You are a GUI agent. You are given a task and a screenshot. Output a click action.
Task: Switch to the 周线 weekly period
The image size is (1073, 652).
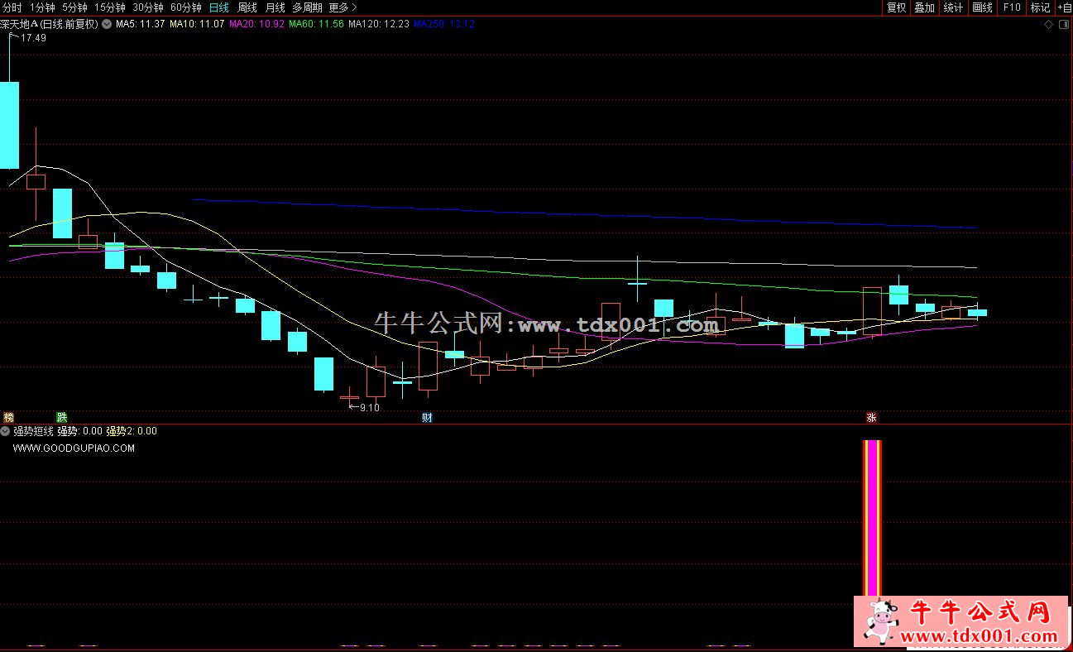247,7
